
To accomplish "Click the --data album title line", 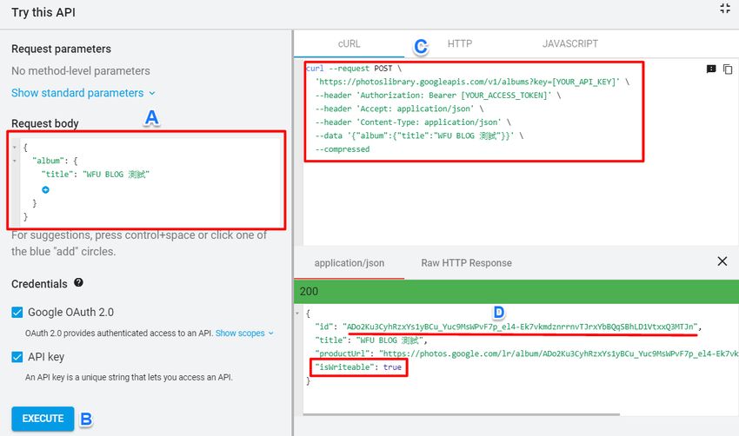I will (419, 136).
